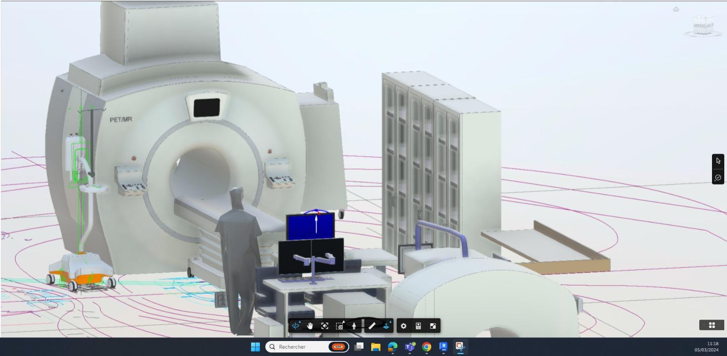Viewport: 727px width, 356px height.
Task: Activate the Pan hand tool
Action: coord(310,326)
